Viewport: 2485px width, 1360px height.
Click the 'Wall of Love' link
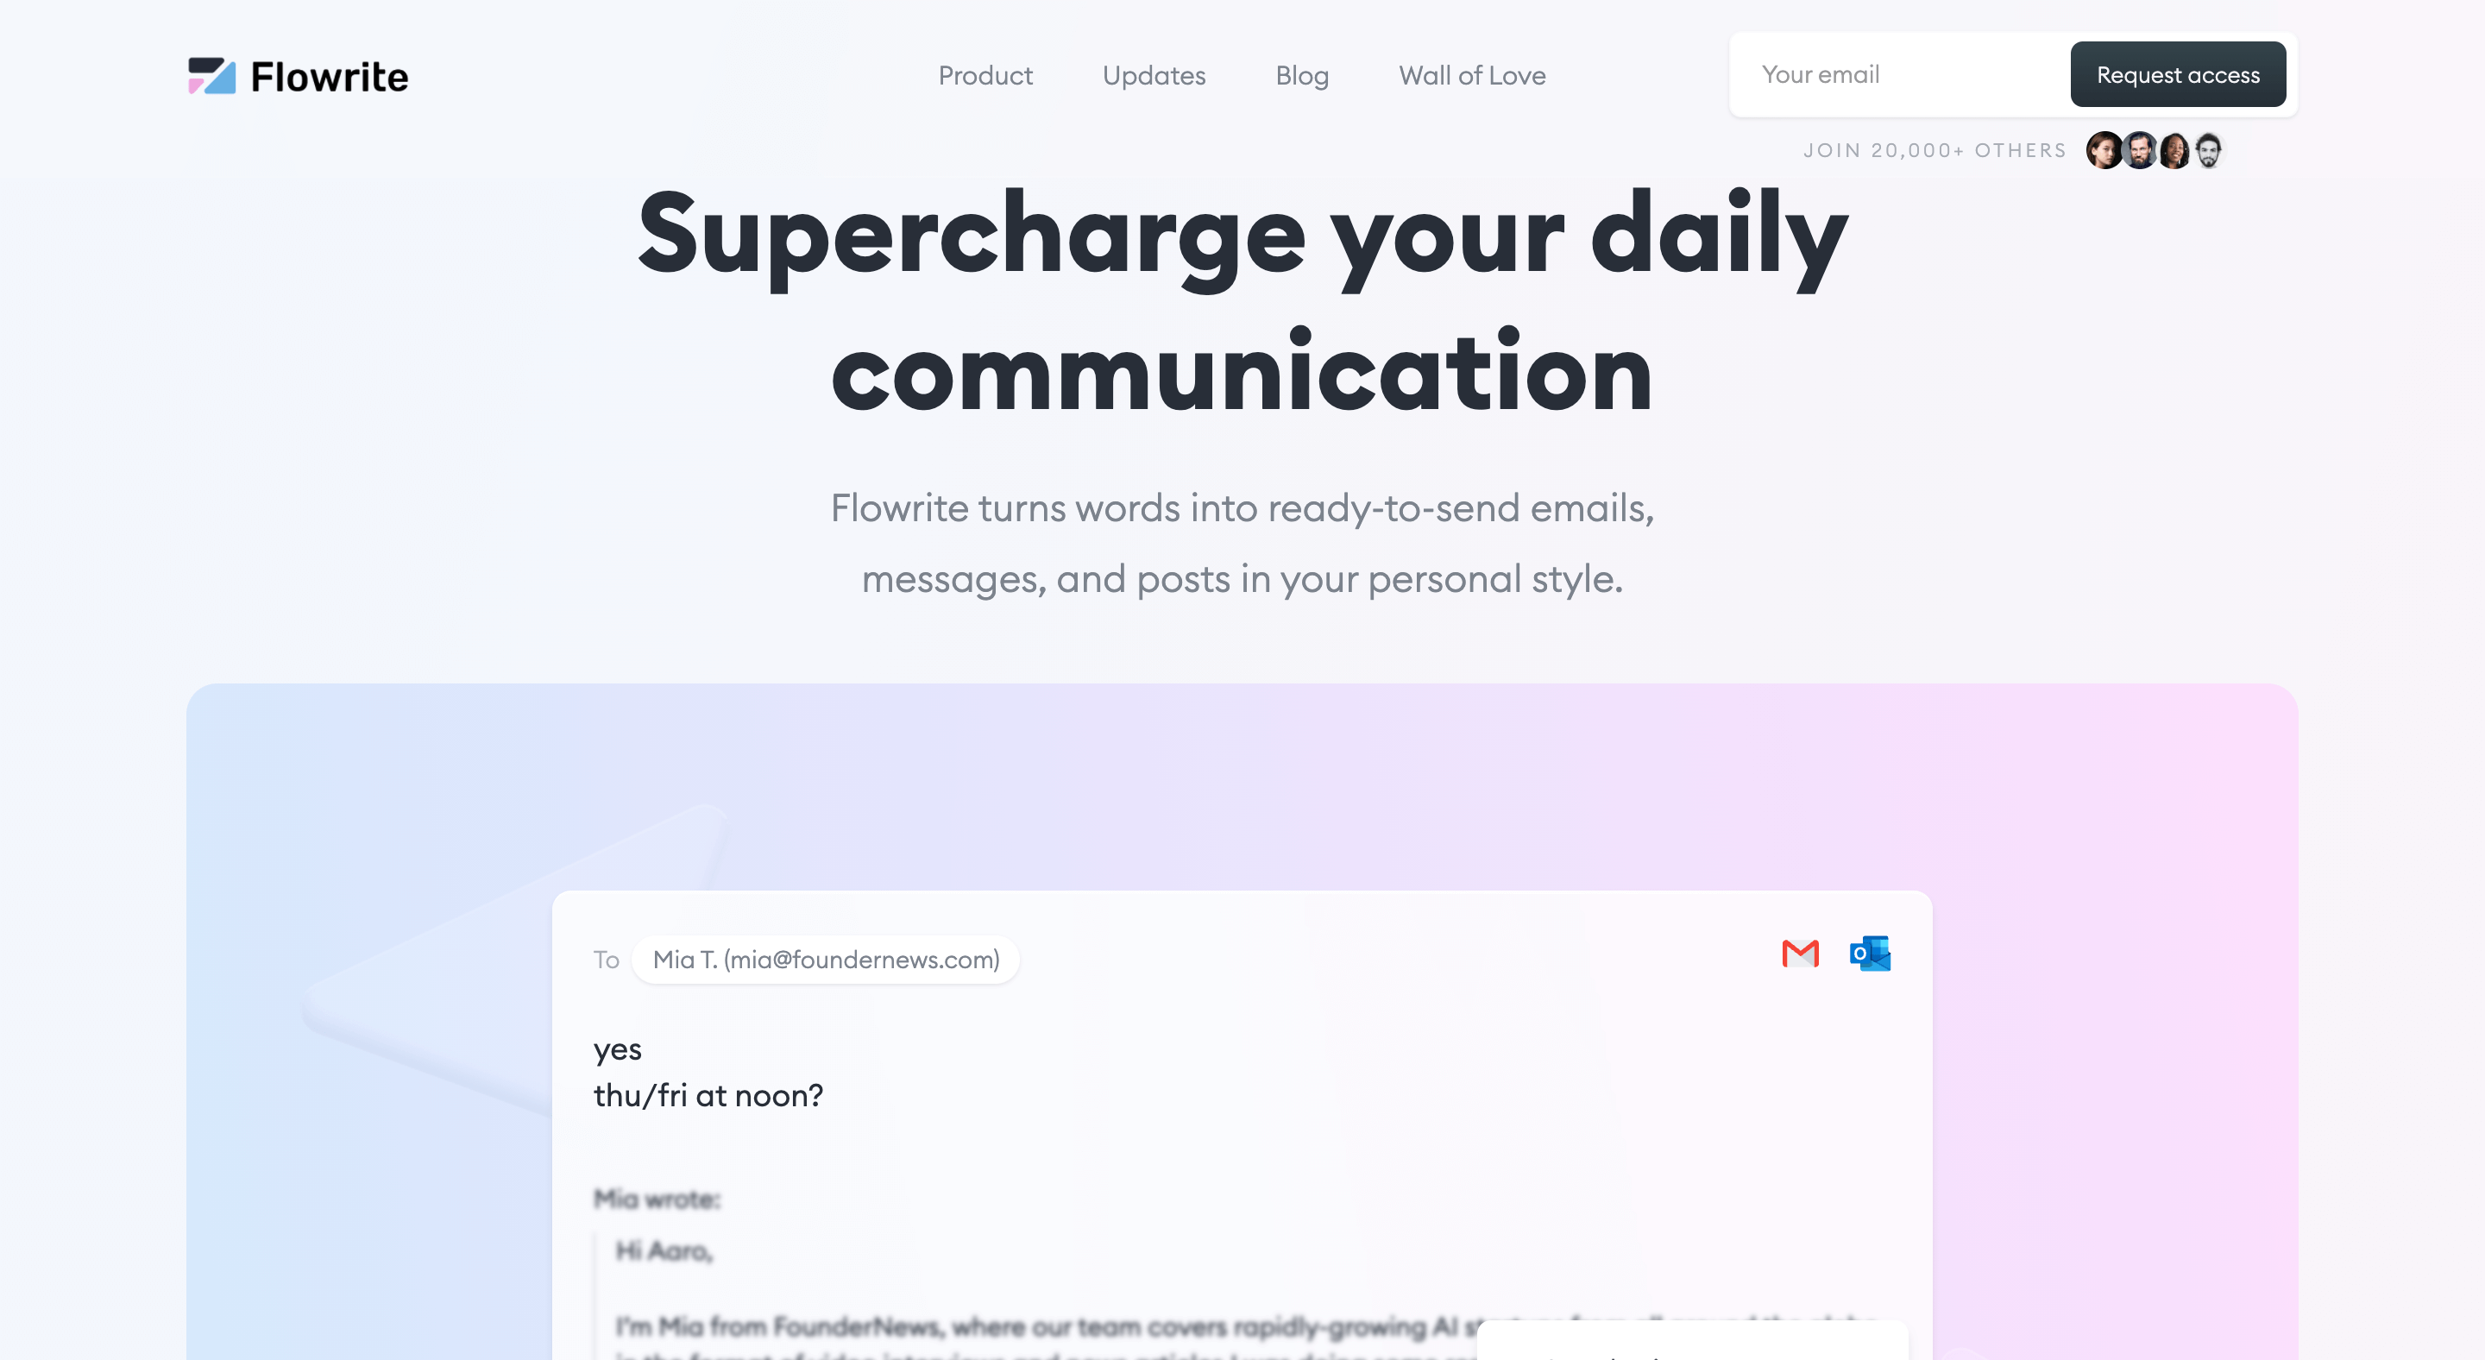point(1472,73)
